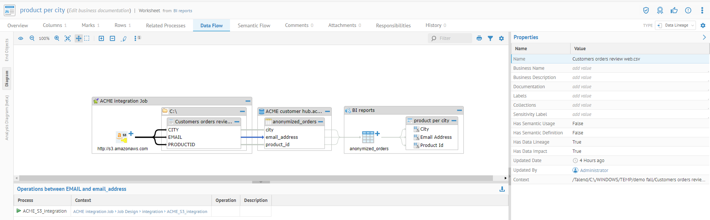Image resolution: width=710 pixels, height=220 pixels.
Task: Download the operations list
Action: (502, 189)
